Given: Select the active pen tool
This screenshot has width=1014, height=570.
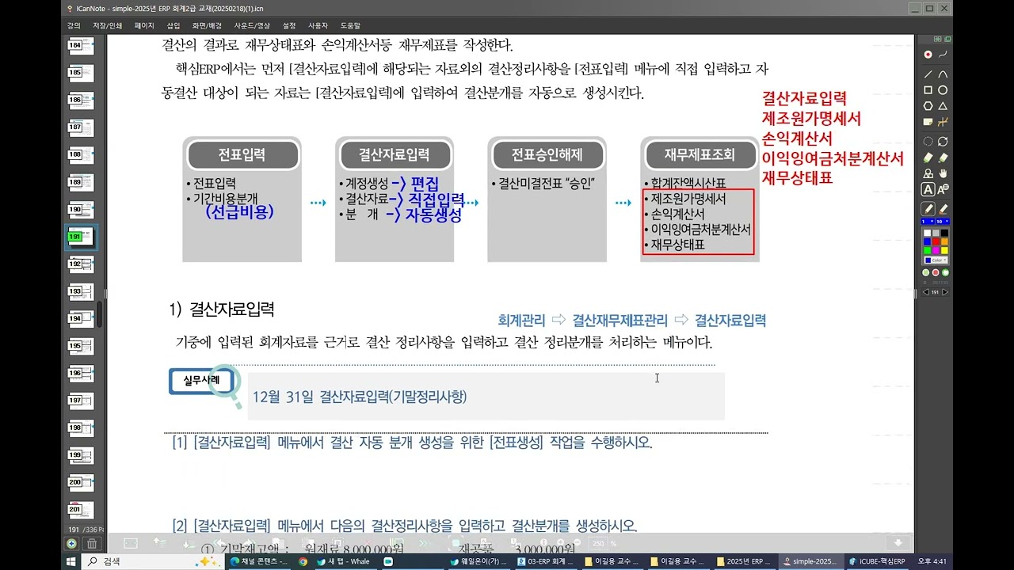Looking at the screenshot, I should click(928, 208).
